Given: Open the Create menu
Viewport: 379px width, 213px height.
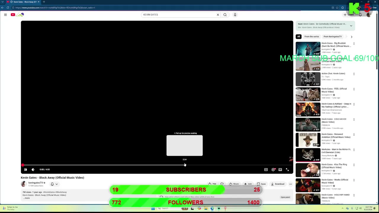Looking at the screenshot, I should tap(349, 14).
